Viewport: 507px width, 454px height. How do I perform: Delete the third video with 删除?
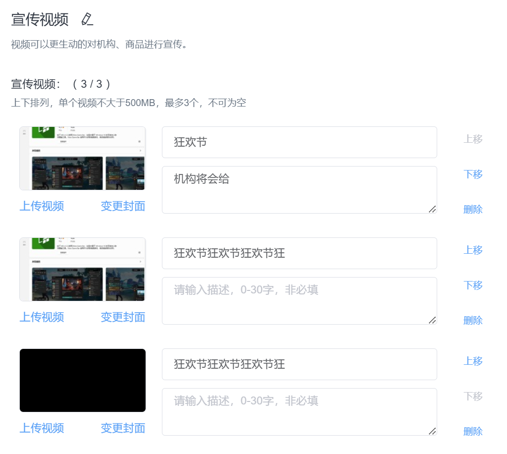[x=473, y=431]
